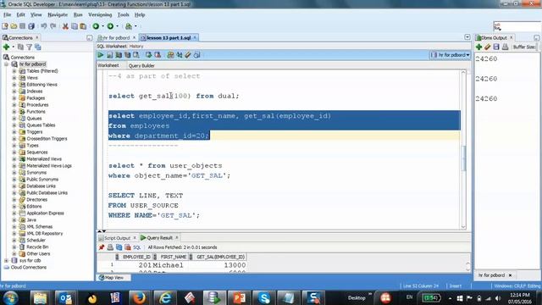Image resolution: width=542 pixels, height=305 pixels.
Task: Open PowerPoint from the Windows taskbar
Action: (239, 297)
